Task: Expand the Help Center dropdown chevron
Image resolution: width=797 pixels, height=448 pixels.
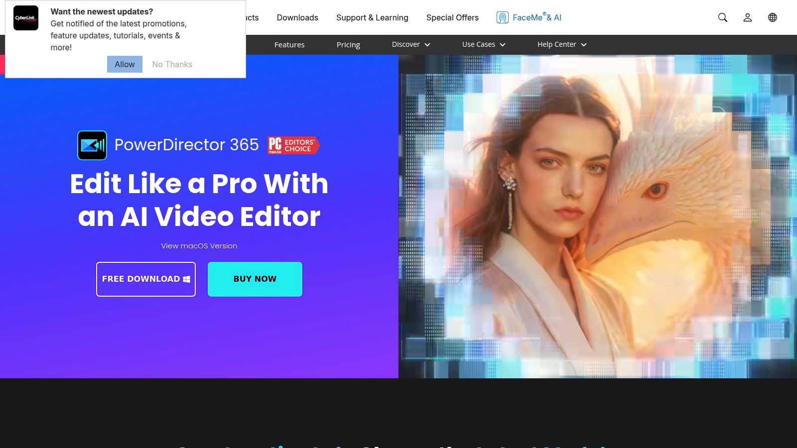Action: click(x=584, y=45)
